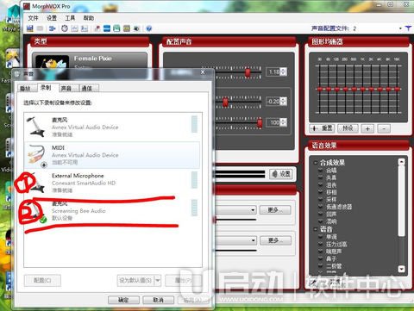Viewport: 414px width, 311px height.
Task: Click the stepper arrows of the -0.20 value
Action: [284, 101]
